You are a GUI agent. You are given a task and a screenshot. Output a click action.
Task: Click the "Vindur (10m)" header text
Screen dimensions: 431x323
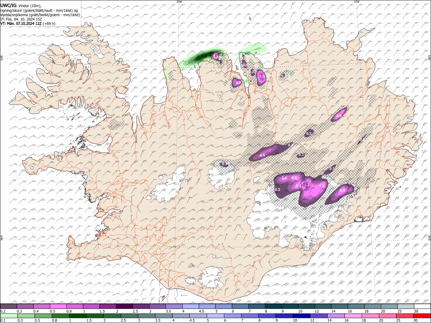[x=30, y=6]
